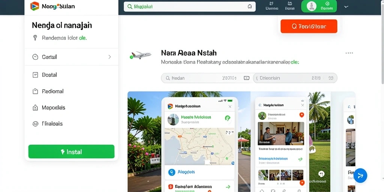Follow the green ole link in the side panel
This screenshot has width=384, height=192.
pos(83,38)
